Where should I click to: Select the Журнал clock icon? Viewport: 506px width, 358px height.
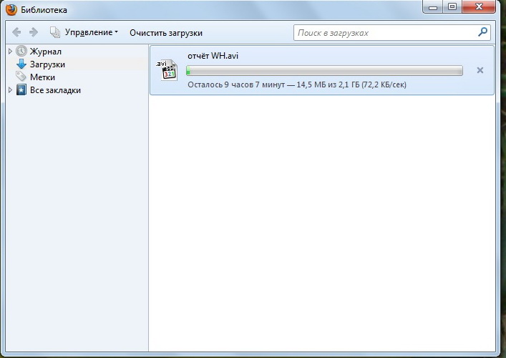point(21,51)
